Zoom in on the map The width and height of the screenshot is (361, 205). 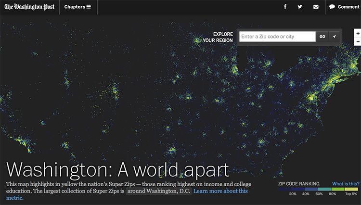pos(358,33)
